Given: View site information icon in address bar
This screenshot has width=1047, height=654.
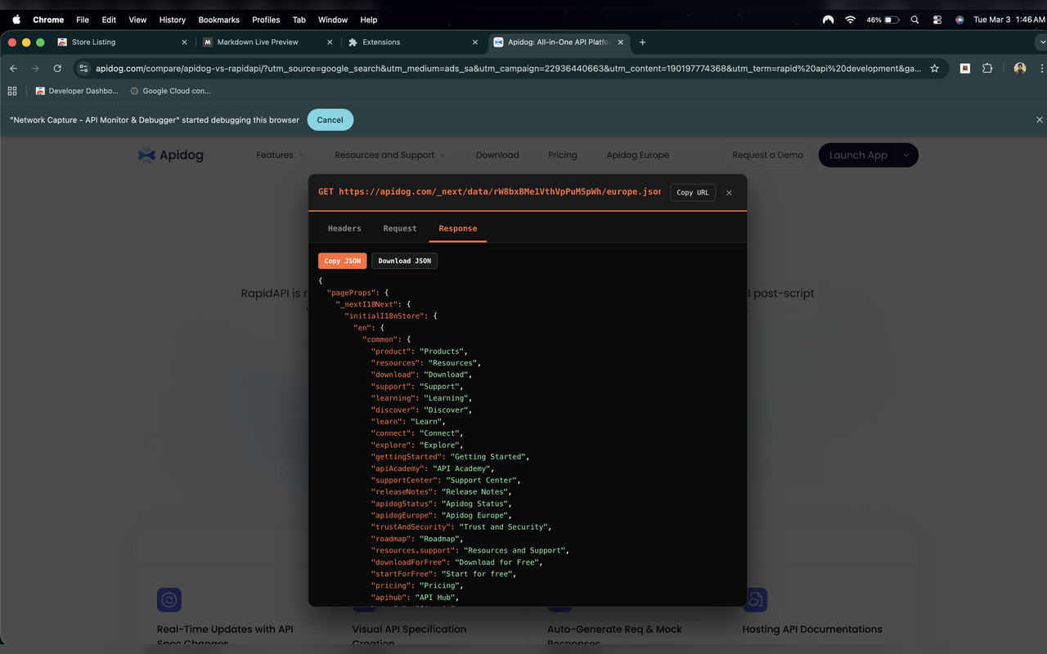Looking at the screenshot, I should (x=83, y=69).
